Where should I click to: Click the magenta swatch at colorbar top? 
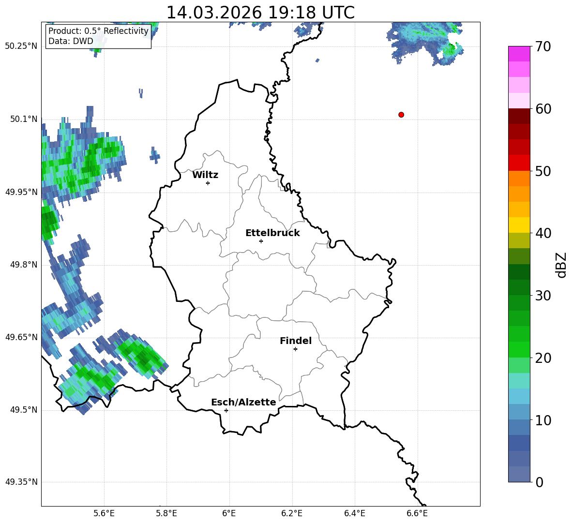(x=519, y=54)
